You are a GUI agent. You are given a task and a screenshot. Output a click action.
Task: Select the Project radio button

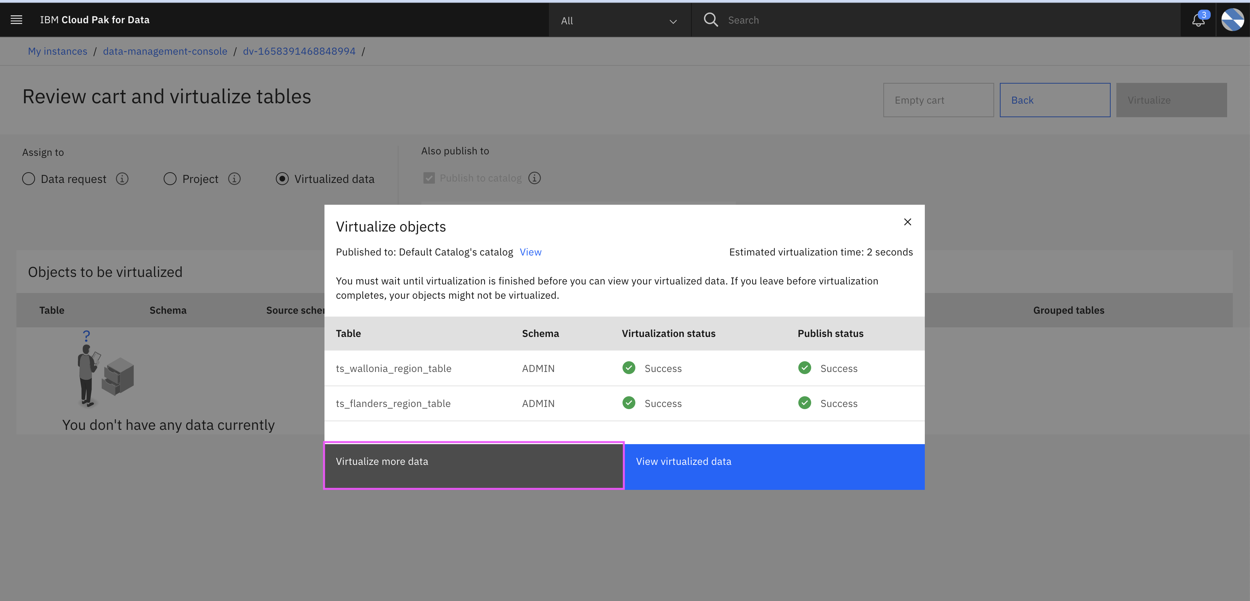(170, 179)
